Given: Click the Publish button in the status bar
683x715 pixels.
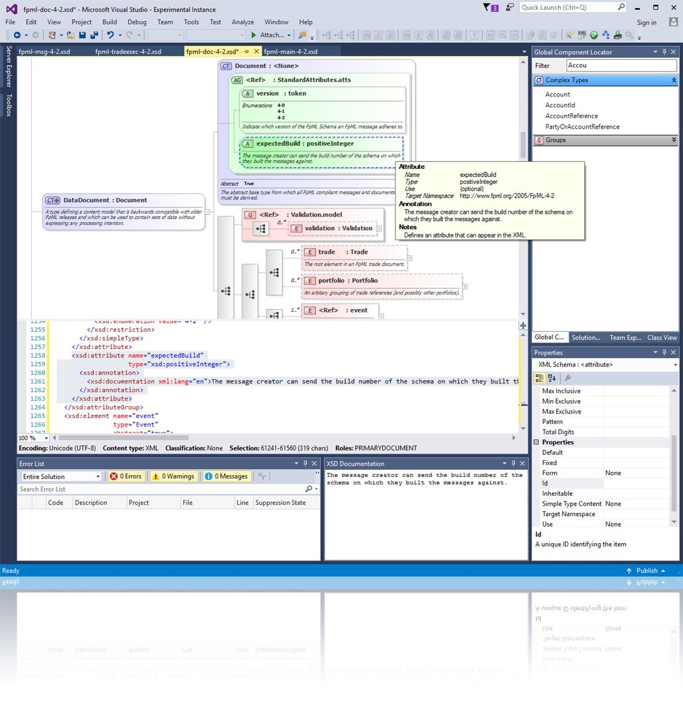Looking at the screenshot, I should [x=647, y=570].
